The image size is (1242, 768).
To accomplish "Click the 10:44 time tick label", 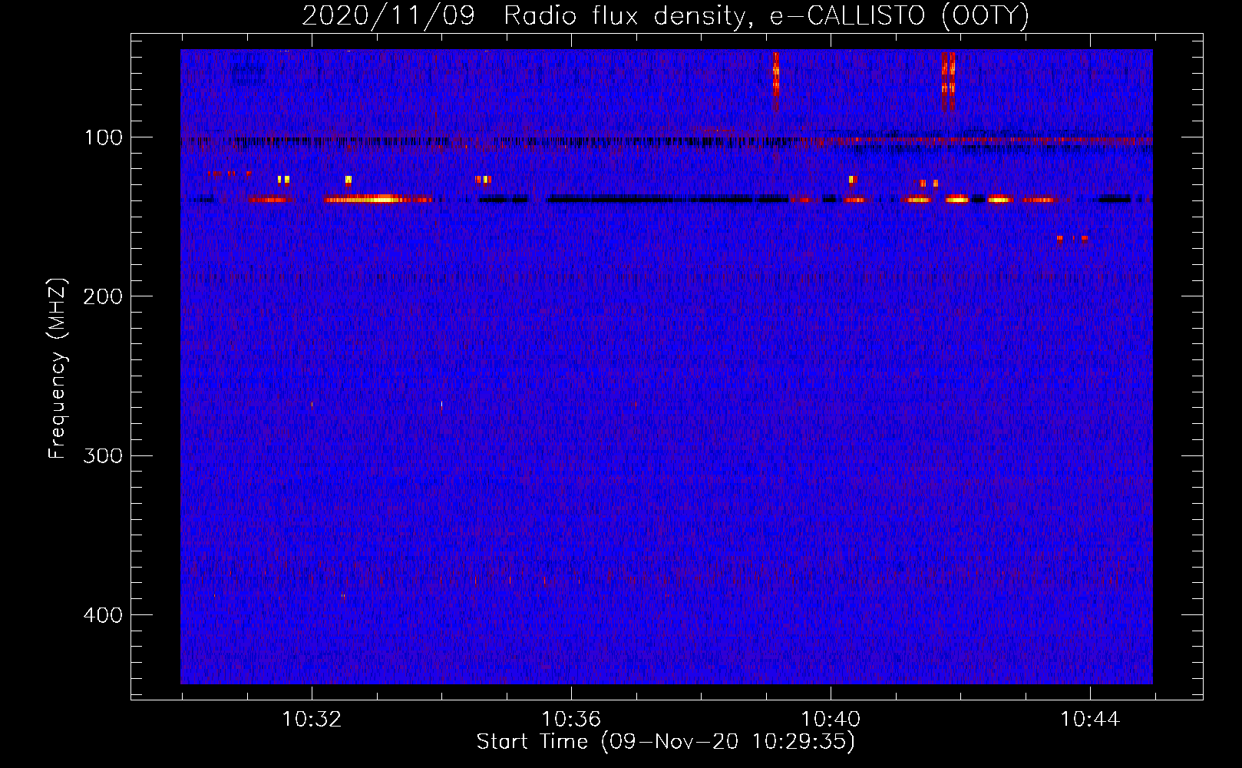I will [x=1090, y=720].
